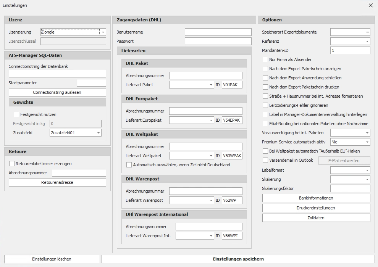
Task: Focus DHL Weltpaket Abrechnungsnummer field
Action: (x=206, y=146)
